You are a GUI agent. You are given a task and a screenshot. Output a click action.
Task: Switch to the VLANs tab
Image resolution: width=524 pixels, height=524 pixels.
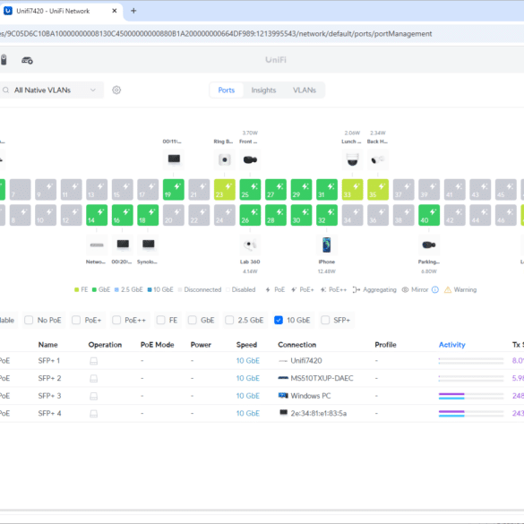305,90
